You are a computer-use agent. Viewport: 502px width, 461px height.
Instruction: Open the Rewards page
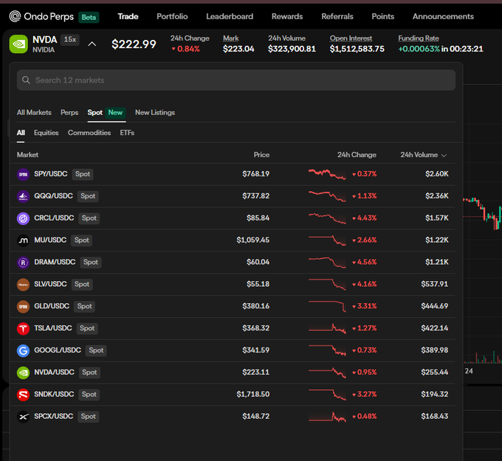click(x=287, y=16)
